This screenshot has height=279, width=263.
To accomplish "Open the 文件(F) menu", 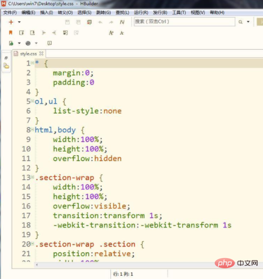I will tap(10, 13).
